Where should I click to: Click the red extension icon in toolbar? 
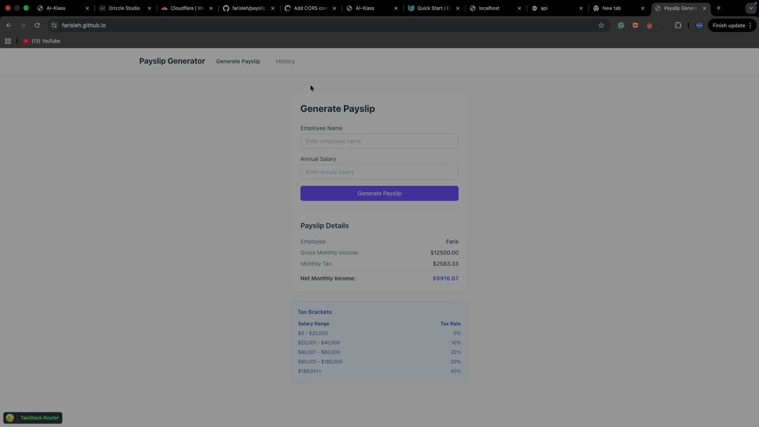point(635,26)
